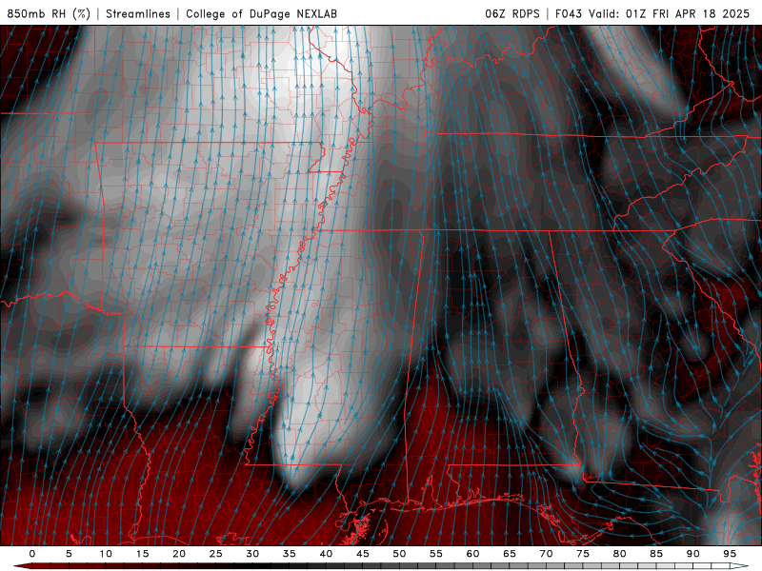Click the colorbar label '30'
Screen dimensions: 762x571
[x=252, y=554]
